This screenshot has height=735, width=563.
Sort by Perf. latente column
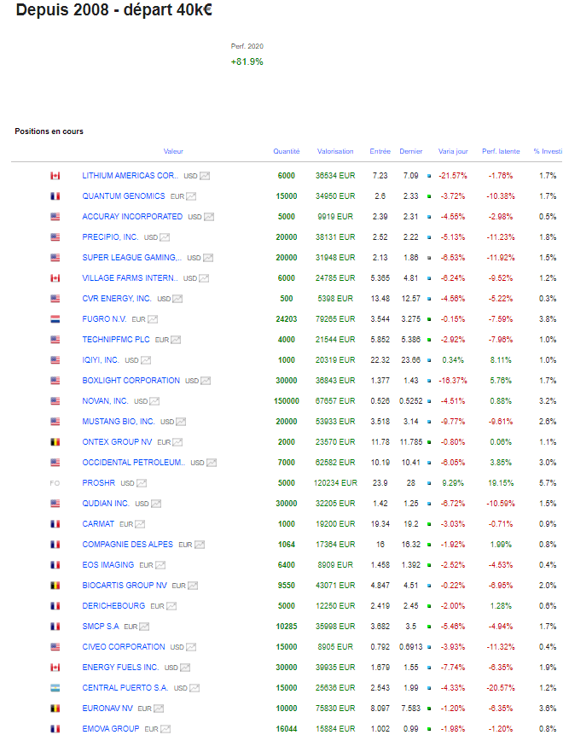coord(501,151)
